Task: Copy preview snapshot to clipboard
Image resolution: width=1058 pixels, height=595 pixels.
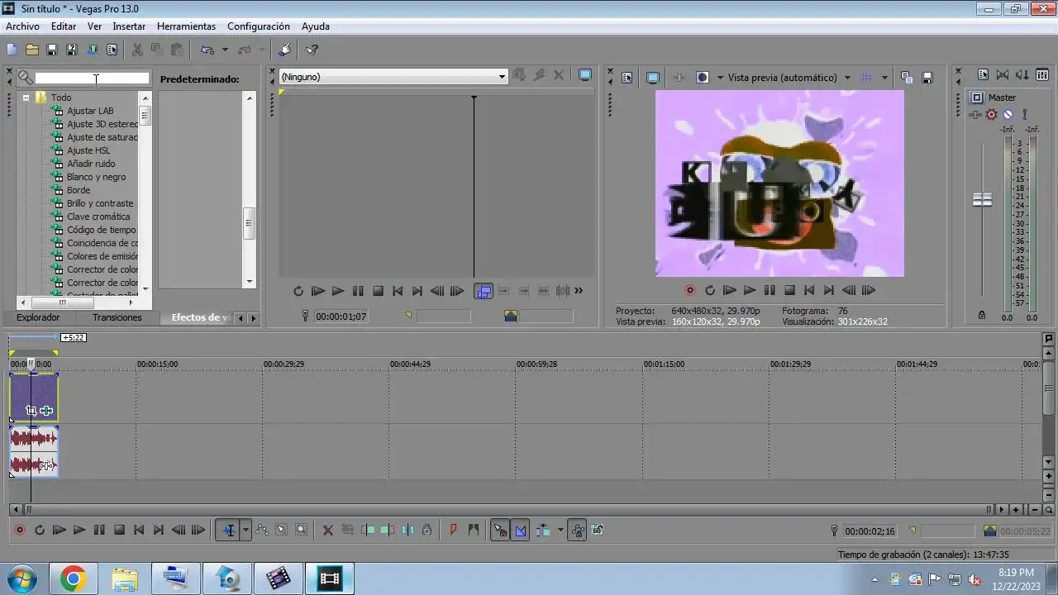Action: pyautogui.click(x=907, y=78)
